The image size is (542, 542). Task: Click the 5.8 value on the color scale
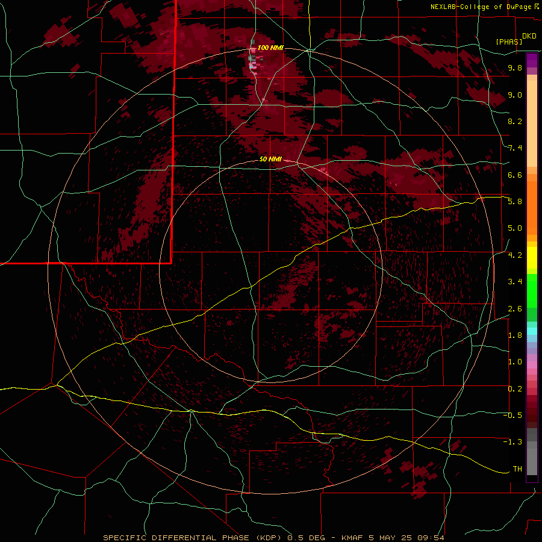tap(515, 202)
